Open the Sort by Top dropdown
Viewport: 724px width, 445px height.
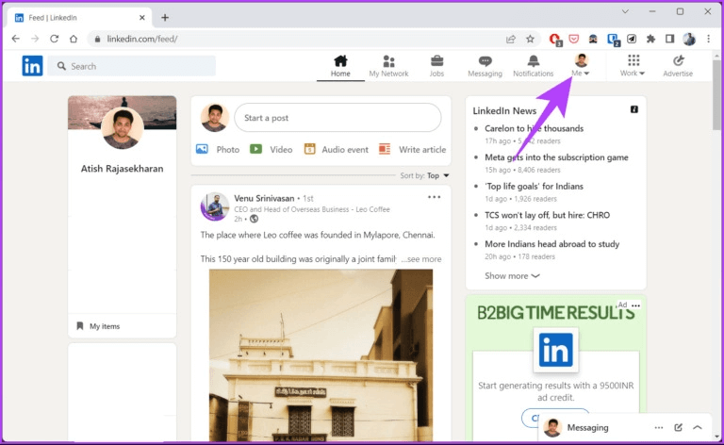click(x=425, y=175)
